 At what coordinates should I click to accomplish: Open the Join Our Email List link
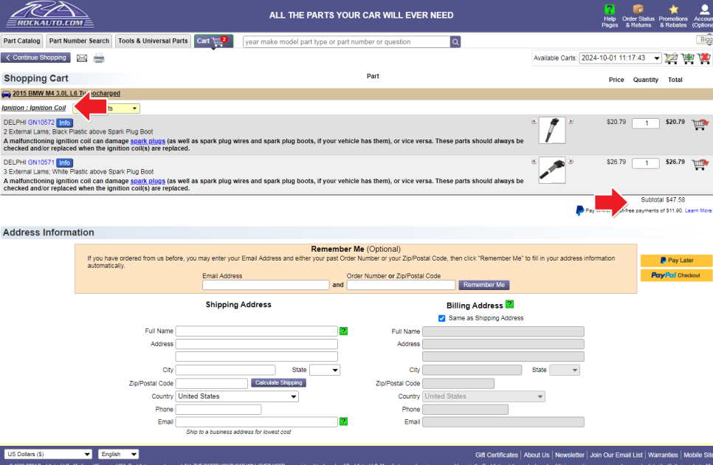pyautogui.click(x=616, y=455)
